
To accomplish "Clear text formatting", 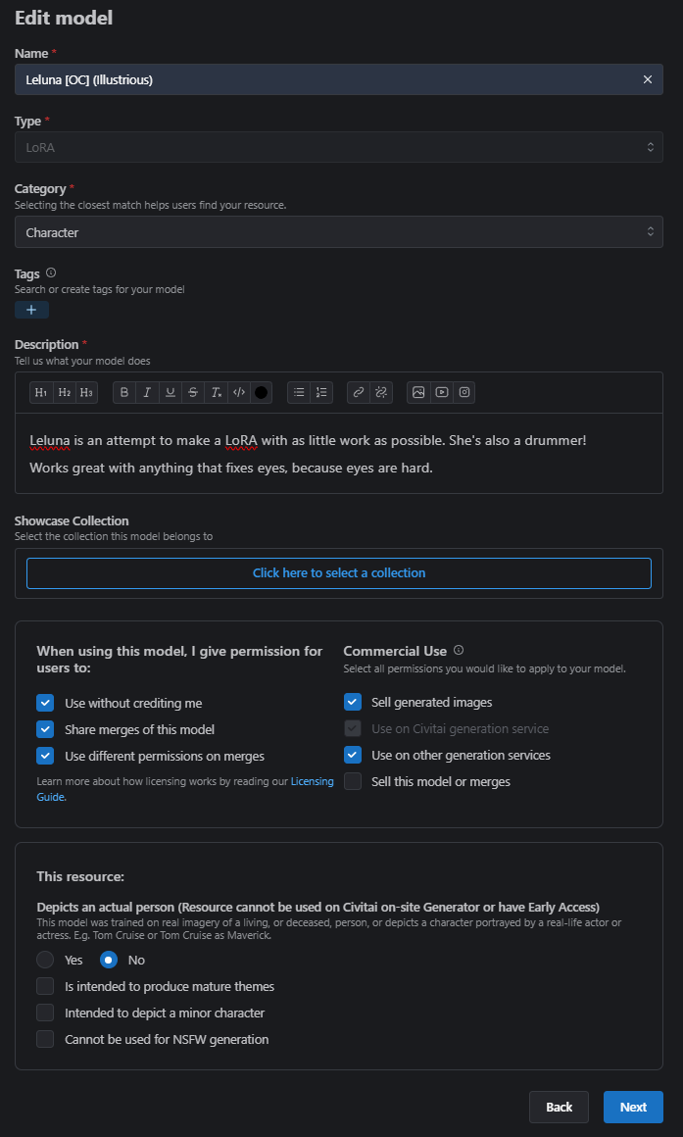I will click(216, 392).
